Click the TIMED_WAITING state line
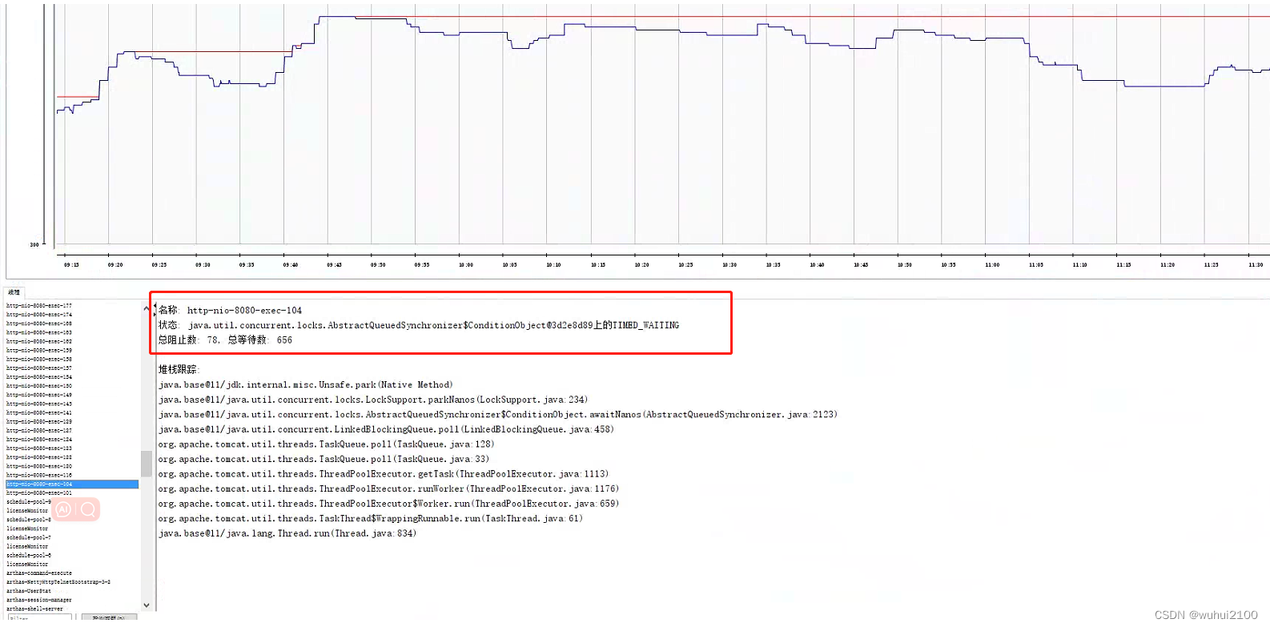The image size is (1270, 627). pyautogui.click(x=419, y=325)
